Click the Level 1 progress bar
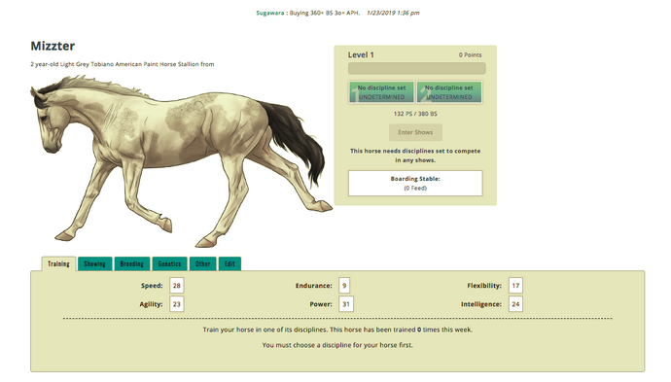671x382 pixels. [x=417, y=68]
